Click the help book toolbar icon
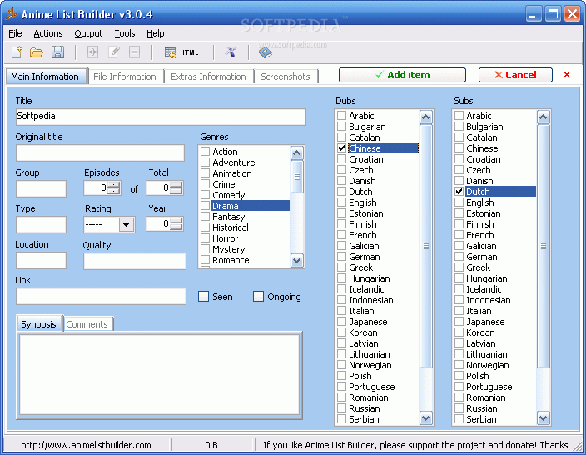The height and width of the screenshot is (455, 586). tap(266, 52)
